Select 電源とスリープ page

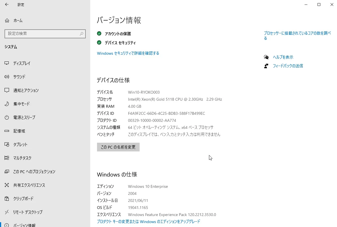point(24,118)
